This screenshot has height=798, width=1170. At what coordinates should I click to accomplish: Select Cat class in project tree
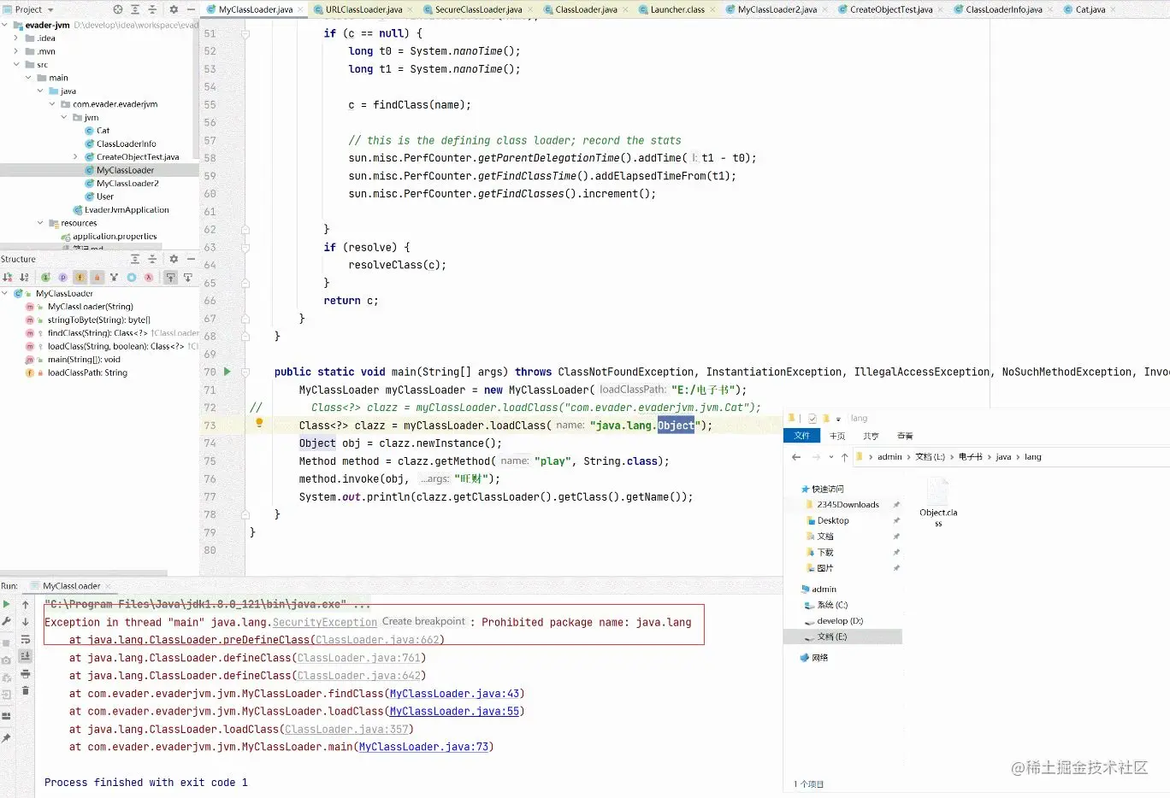(103, 131)
